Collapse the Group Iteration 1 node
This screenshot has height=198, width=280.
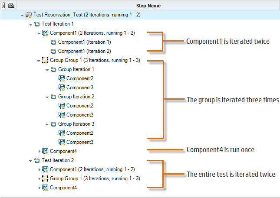pyautogui.click(x=47, y=70)
